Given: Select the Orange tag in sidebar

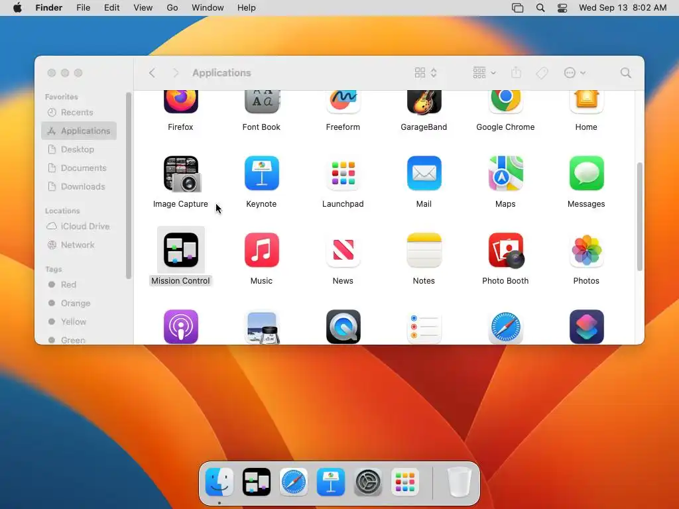Looking at the screenshot, I should [x=79, y=304].
